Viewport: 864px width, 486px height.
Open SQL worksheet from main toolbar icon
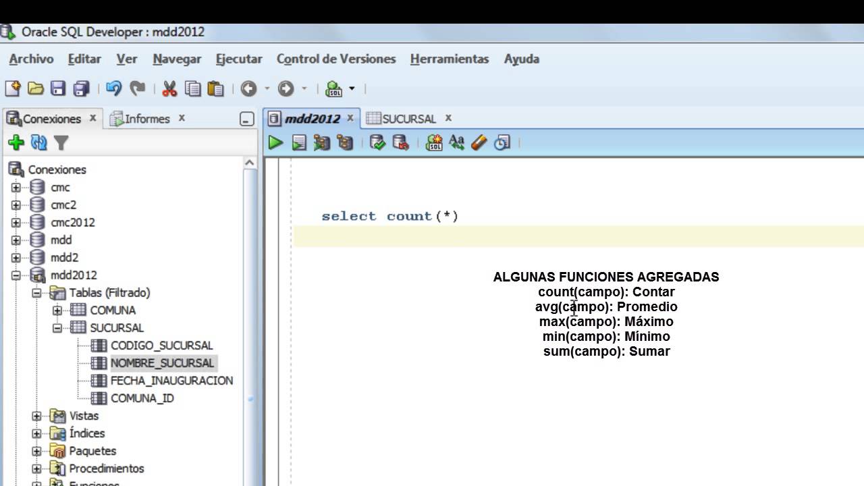point(334,88)
